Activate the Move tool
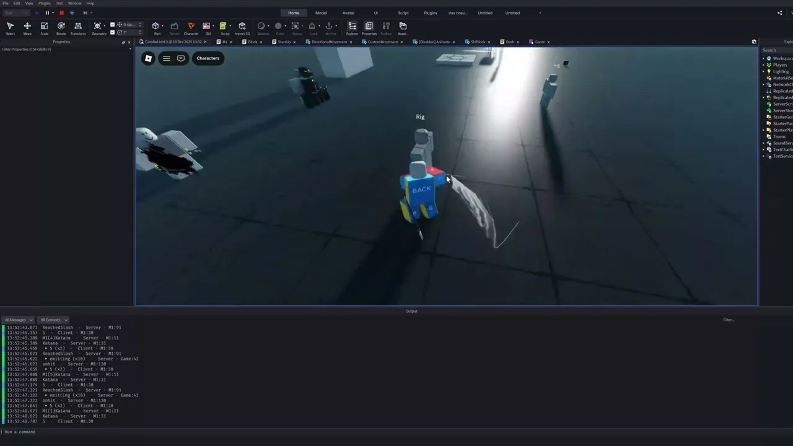This screenshot has width=793, height=446. tap(27, 28)
